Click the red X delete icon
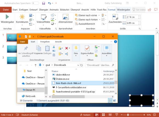 coord(67,48)
